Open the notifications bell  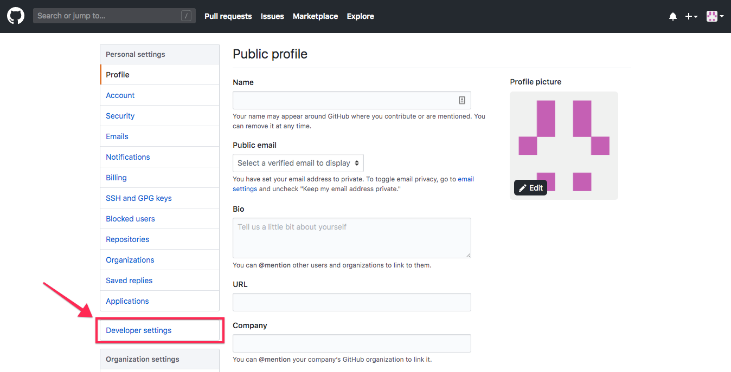point(673,16)
